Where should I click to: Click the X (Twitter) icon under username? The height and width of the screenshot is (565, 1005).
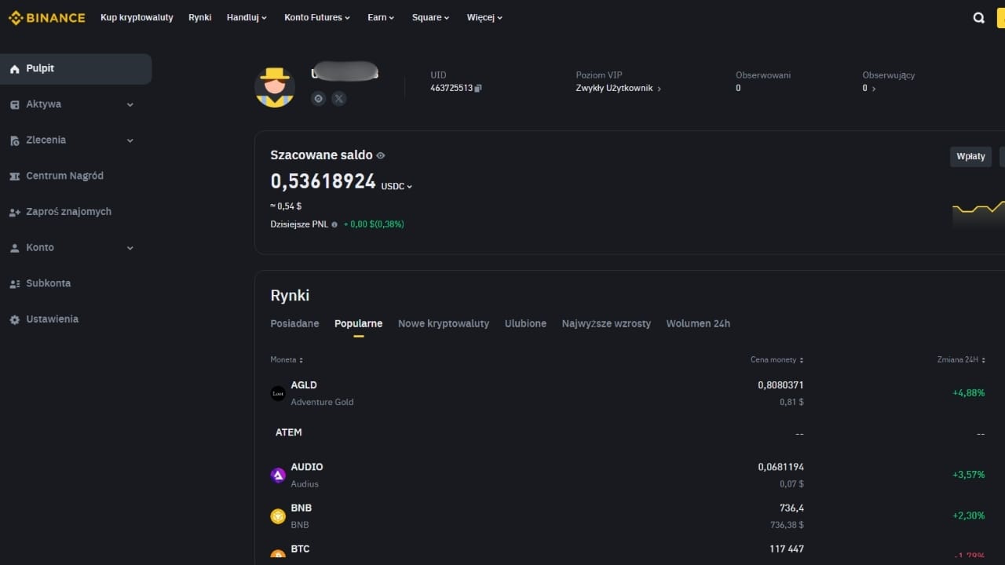pos(338,98)
